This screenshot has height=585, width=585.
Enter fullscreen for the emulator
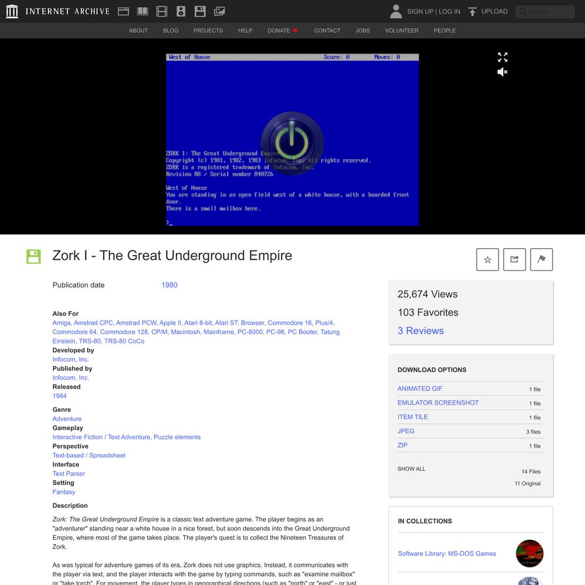click(x=503, y=57)
